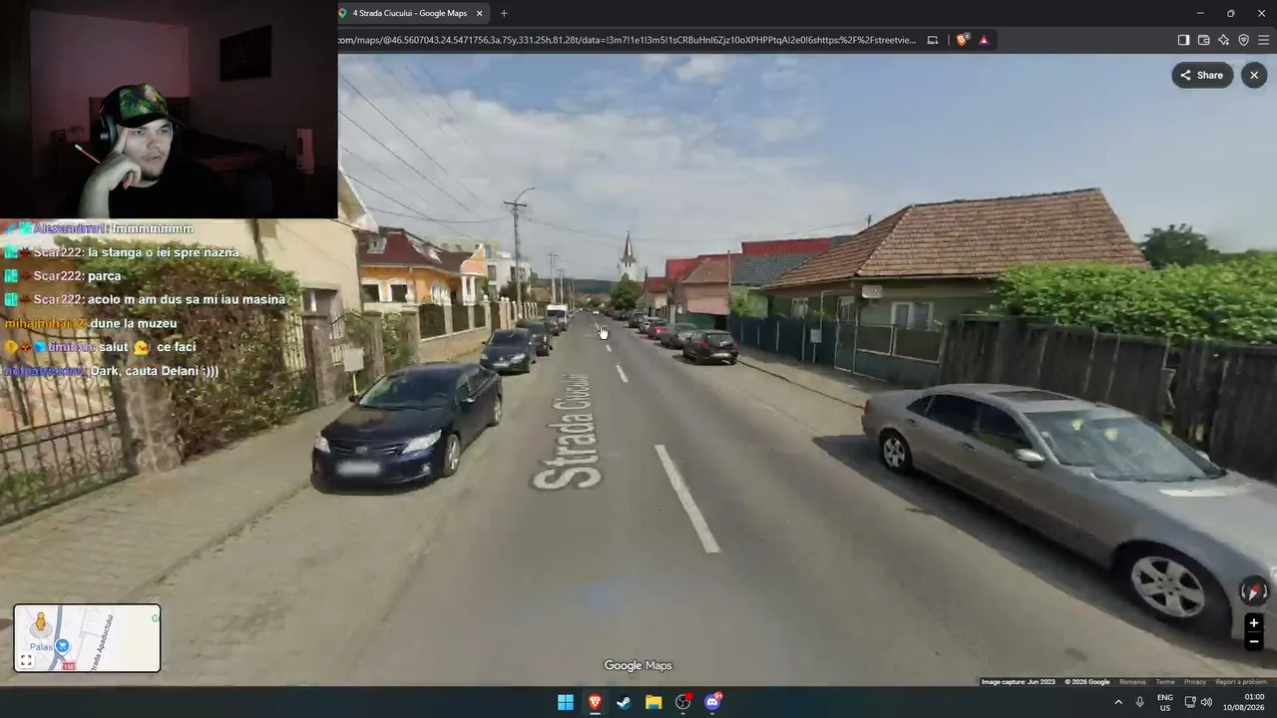The image size is (1277, 718).
Task: Open the Brave Wallet icon
Action: tap(1203, 40)
